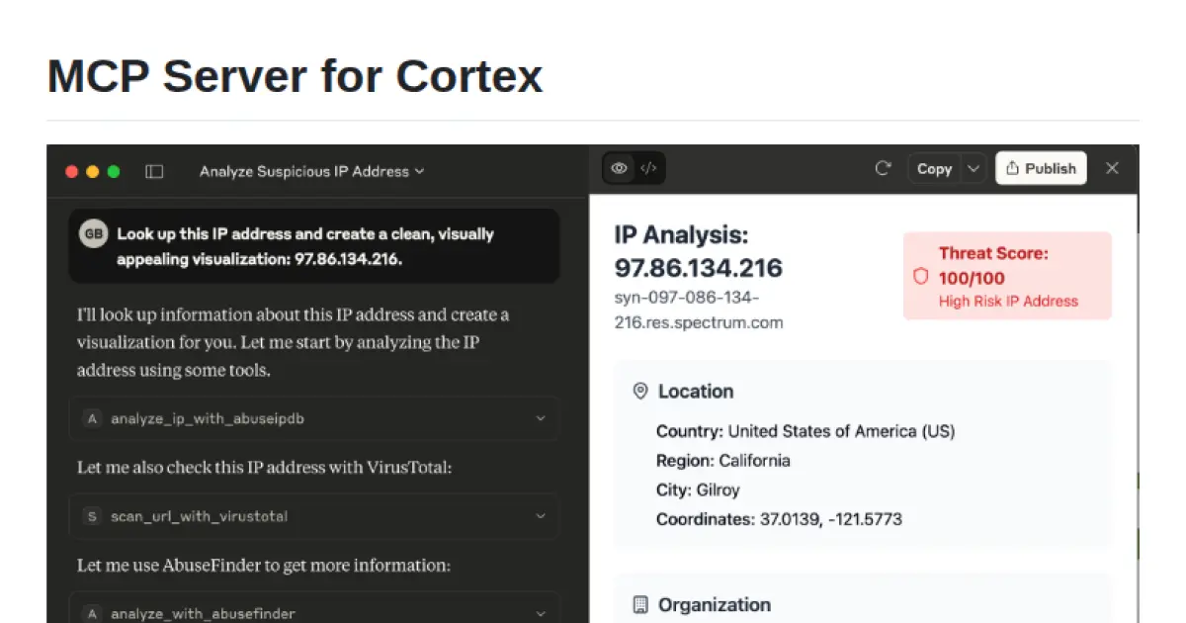The width and height of the screenshot is (1186, 623).
Task: Click the GB avatar icon
Action: pyautogui.click(x=91, y=234)
